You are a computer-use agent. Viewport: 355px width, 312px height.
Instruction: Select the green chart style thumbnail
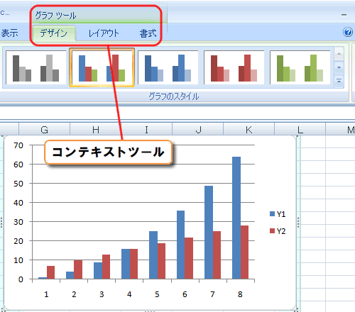(300, 67)
